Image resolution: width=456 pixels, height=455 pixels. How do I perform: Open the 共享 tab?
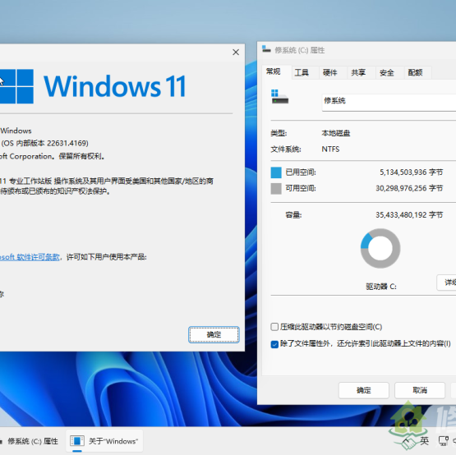pos(358,72)
